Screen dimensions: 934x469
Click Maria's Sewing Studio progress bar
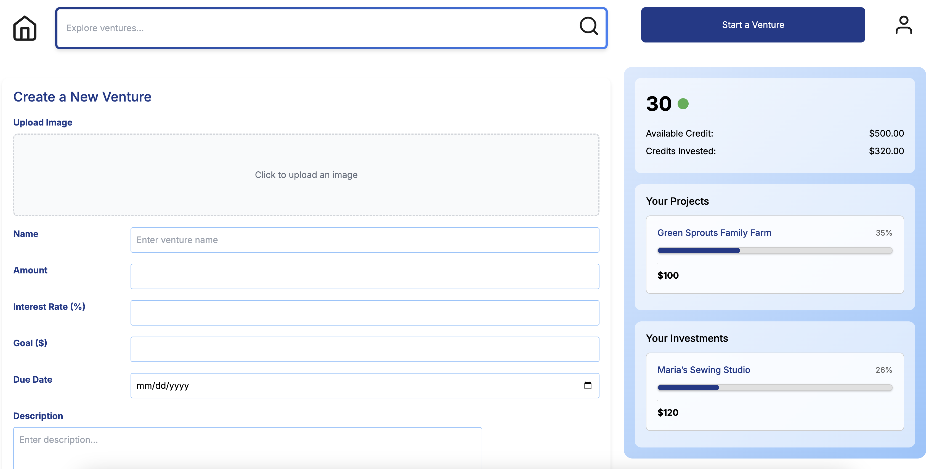click(x=774, y=387)
